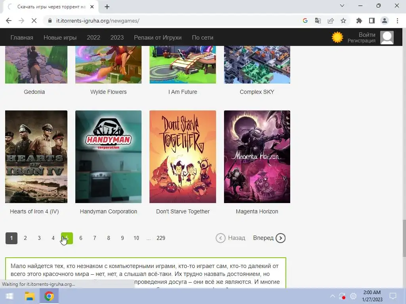Click the Magenta Horizon title link
Screen dimensions: 406x304
(x=257, y=211)
